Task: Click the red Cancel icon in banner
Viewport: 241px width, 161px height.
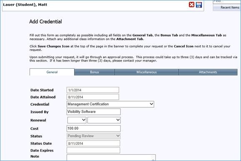Action: 191,5
